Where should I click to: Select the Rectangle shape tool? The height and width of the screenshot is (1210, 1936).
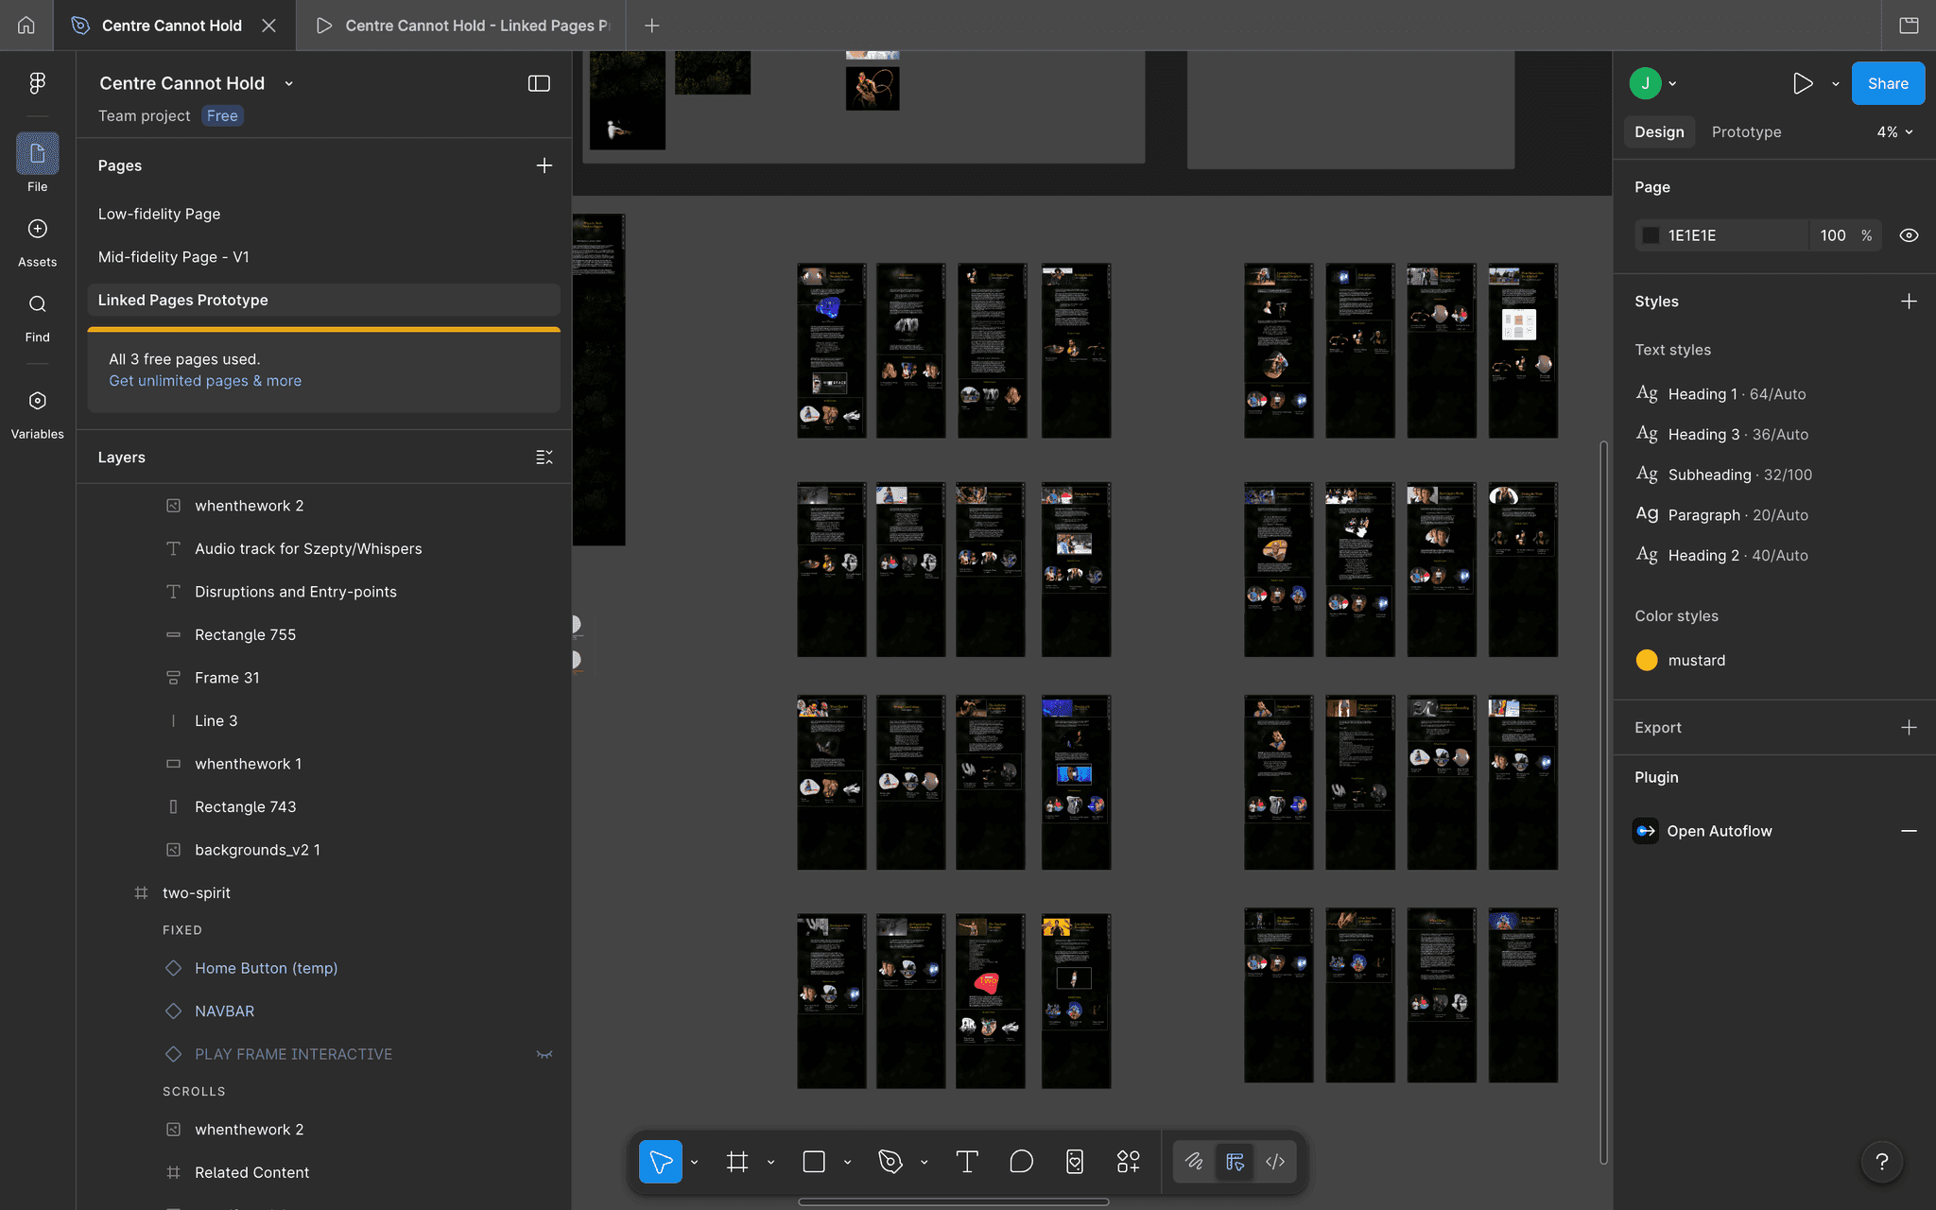click(814, 1162)
